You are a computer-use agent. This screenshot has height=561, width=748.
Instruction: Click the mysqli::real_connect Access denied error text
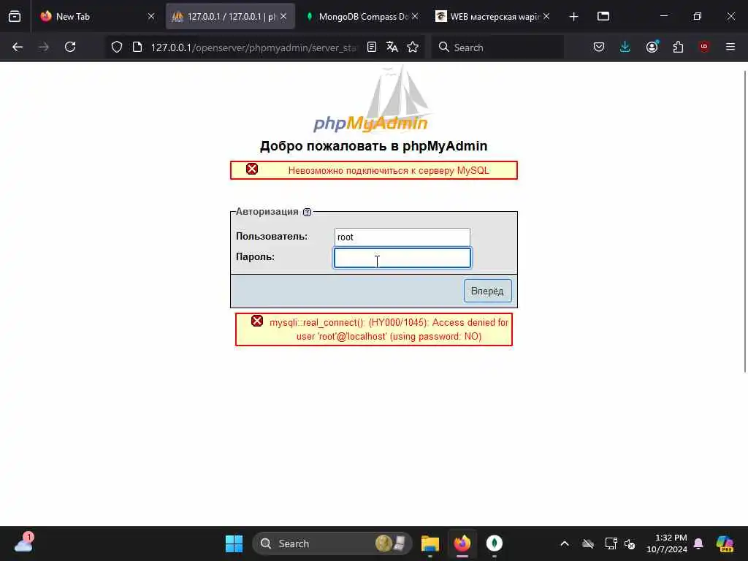coord(389,329)
